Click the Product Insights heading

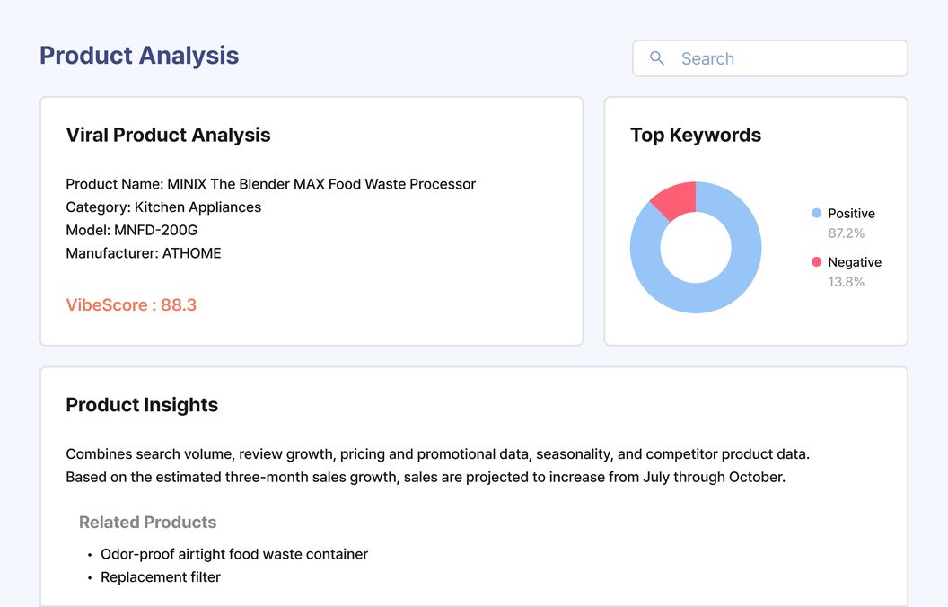(x=142, y=404)
